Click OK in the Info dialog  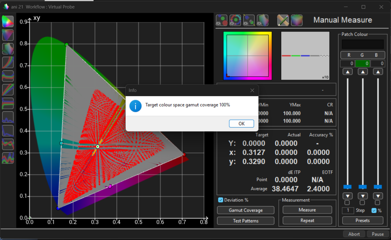pyautogui.click(x=241, y=123)
